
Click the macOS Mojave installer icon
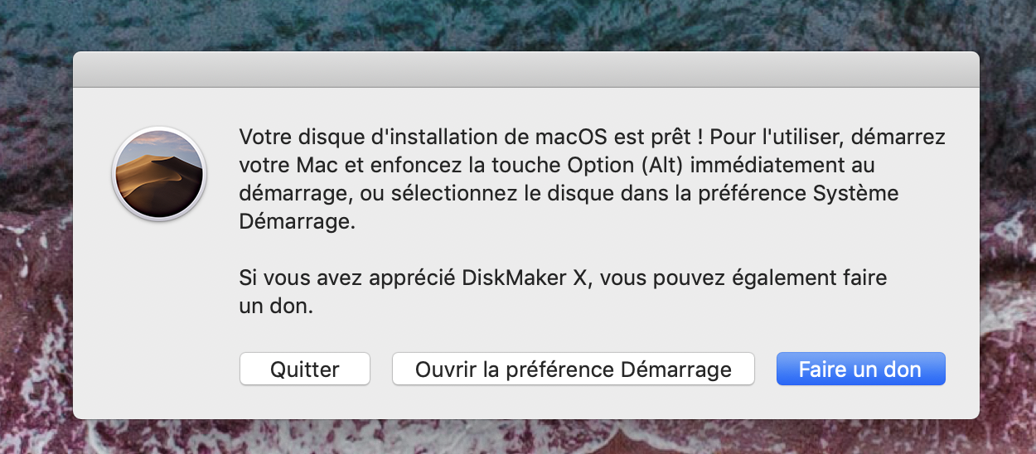tap(159, 174)
